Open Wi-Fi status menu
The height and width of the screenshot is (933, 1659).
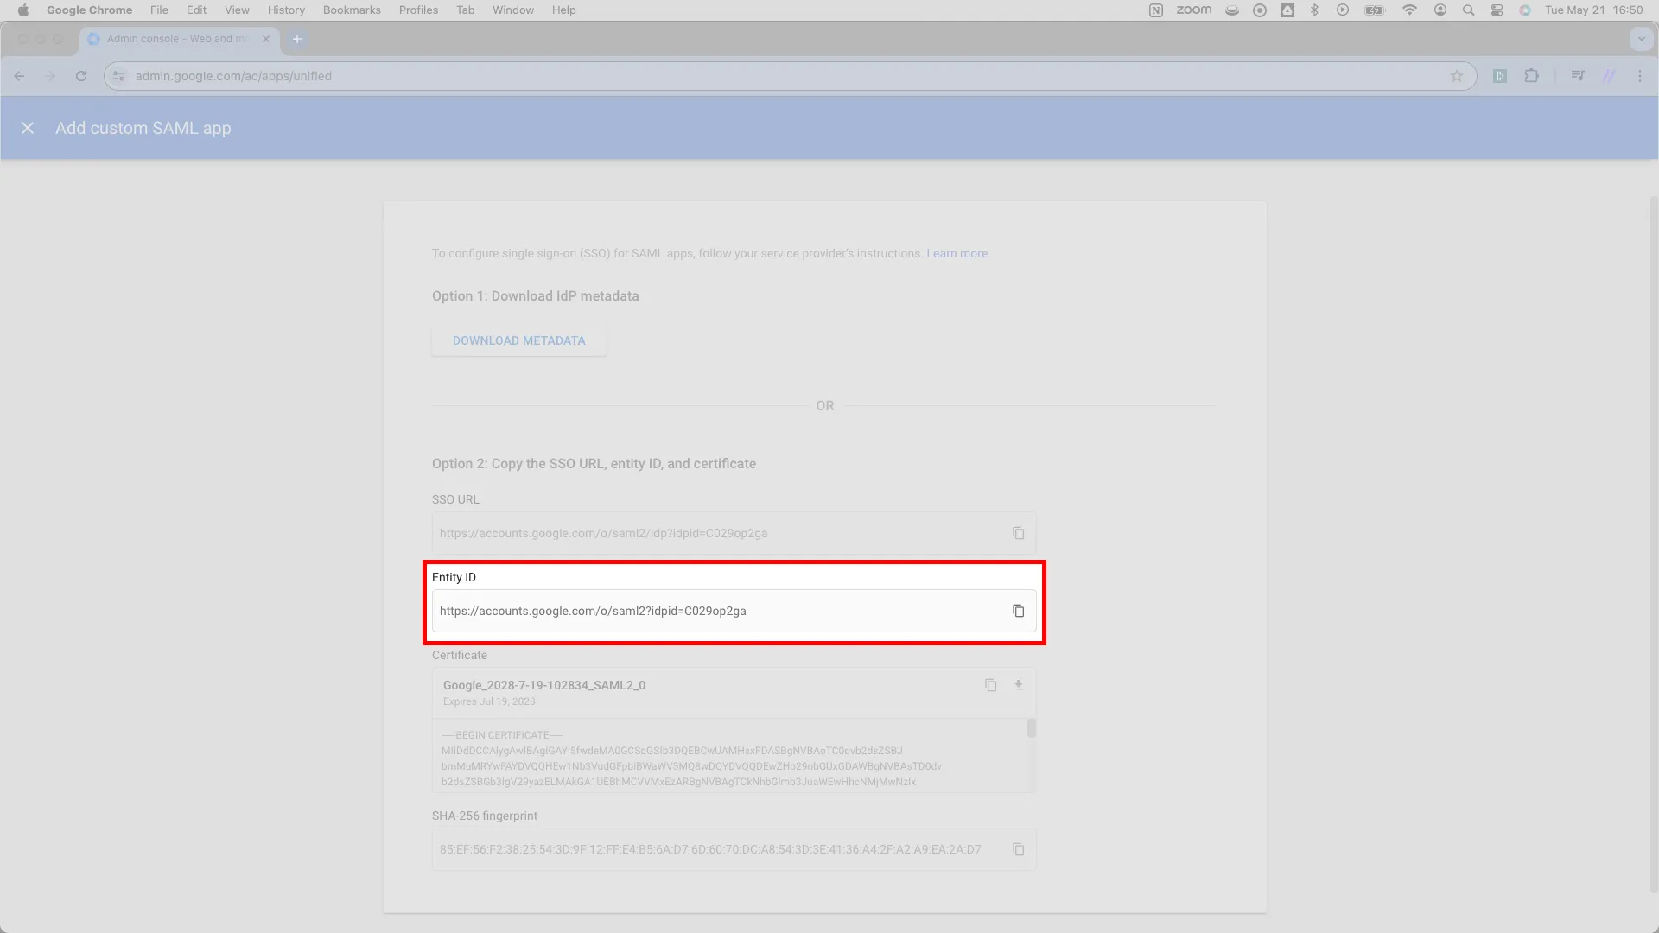tap(1409, 10)
